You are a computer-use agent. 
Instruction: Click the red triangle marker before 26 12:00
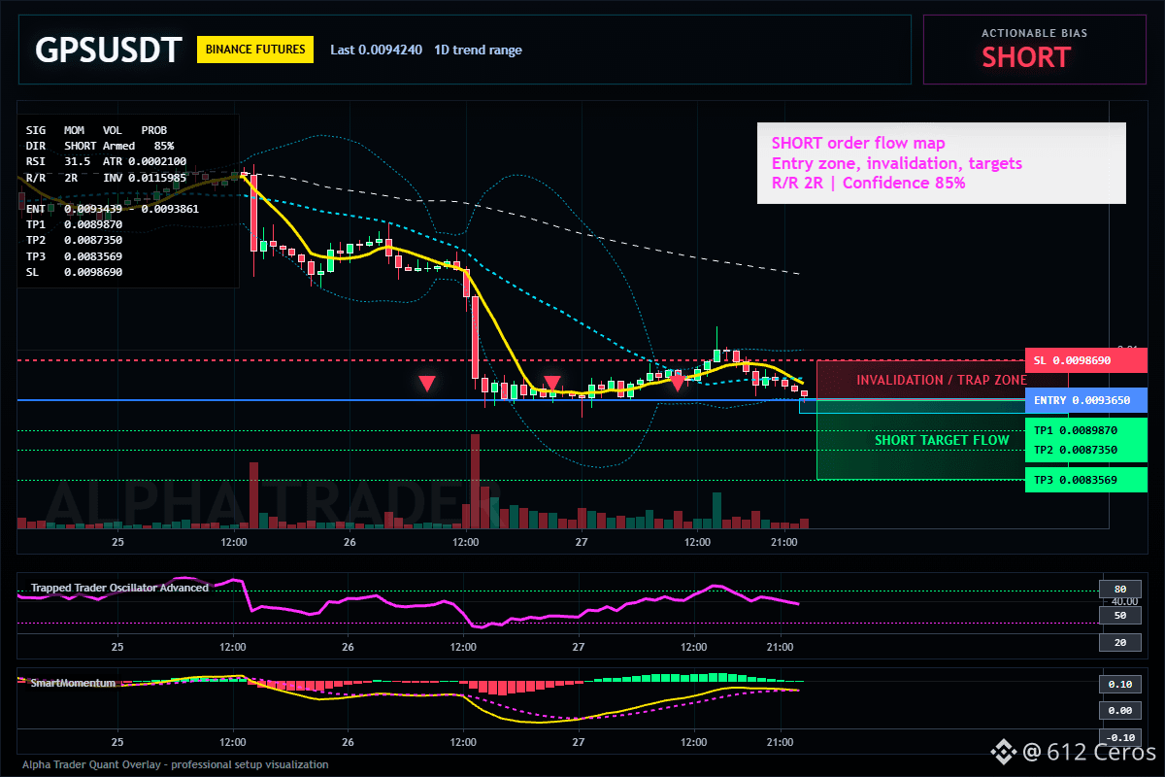pyautogui.click(x=426, y=384)
